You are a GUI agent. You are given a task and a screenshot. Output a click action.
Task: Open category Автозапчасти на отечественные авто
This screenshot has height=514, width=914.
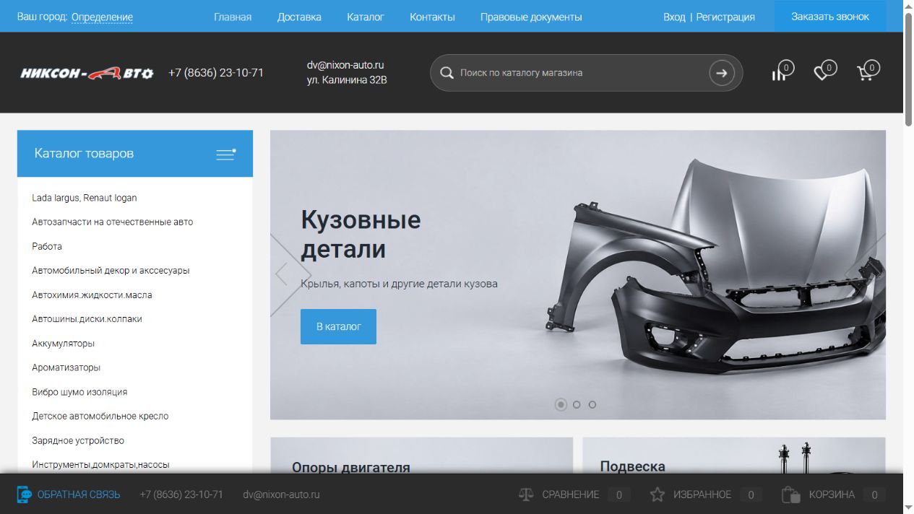113,222
